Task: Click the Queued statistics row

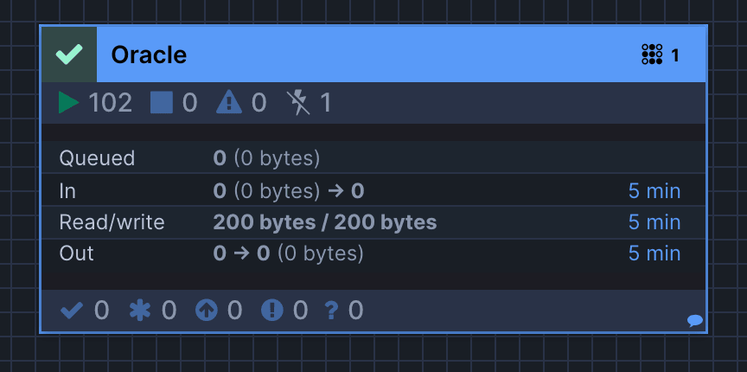Action: (x=373, y=157)
